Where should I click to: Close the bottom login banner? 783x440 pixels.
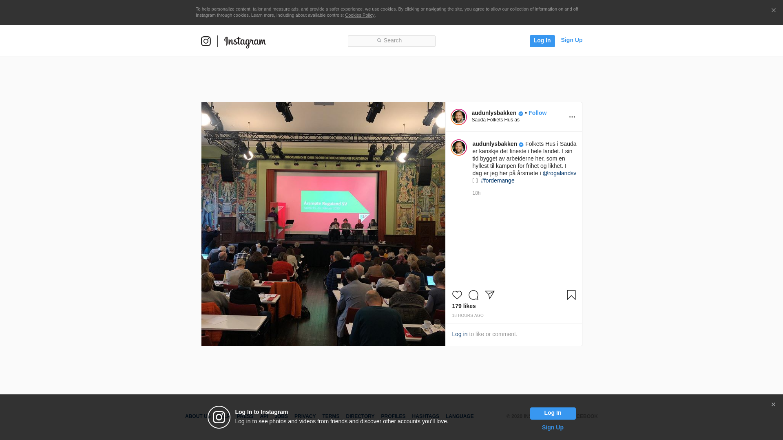pos(773,405)
